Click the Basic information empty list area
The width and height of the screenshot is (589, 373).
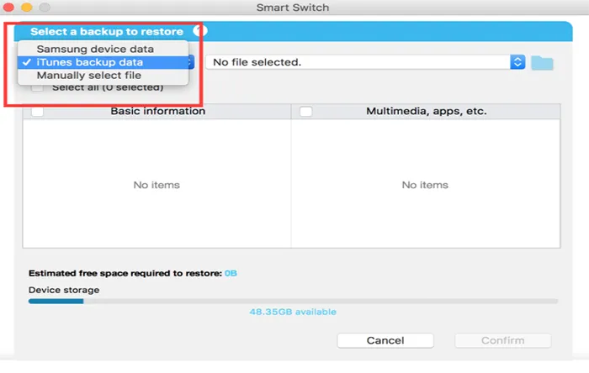[x=157, y=185]
